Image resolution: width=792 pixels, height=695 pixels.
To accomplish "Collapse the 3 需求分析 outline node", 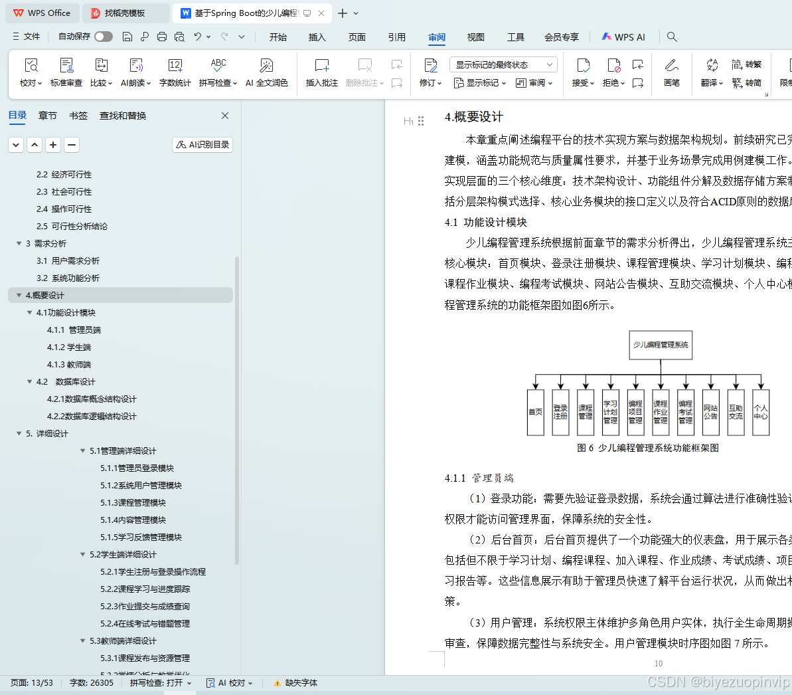I will pos(19,243).
